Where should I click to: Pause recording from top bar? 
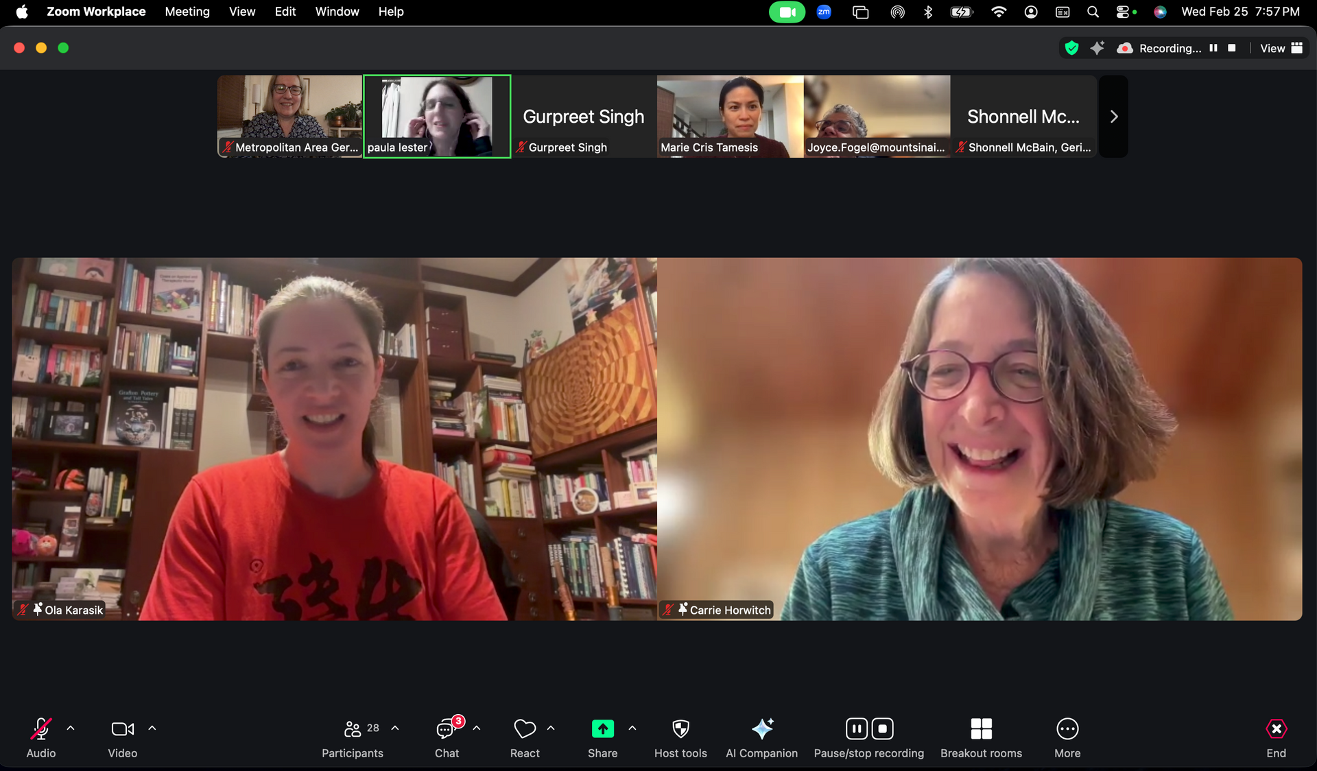(1213, 48)
